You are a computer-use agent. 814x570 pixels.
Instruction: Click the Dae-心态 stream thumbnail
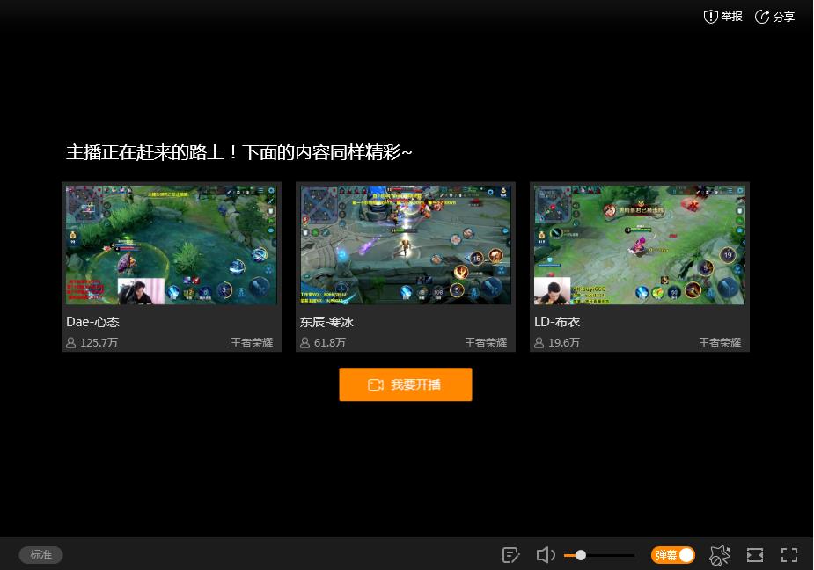(172, 245)
